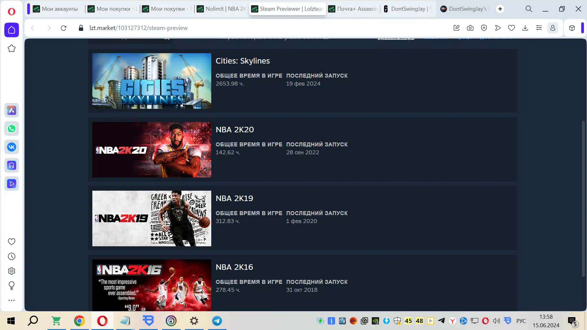Open Easy Setup sliders icon
The width and height of the screenshot is (587, 330).
(x=539, y=28)
